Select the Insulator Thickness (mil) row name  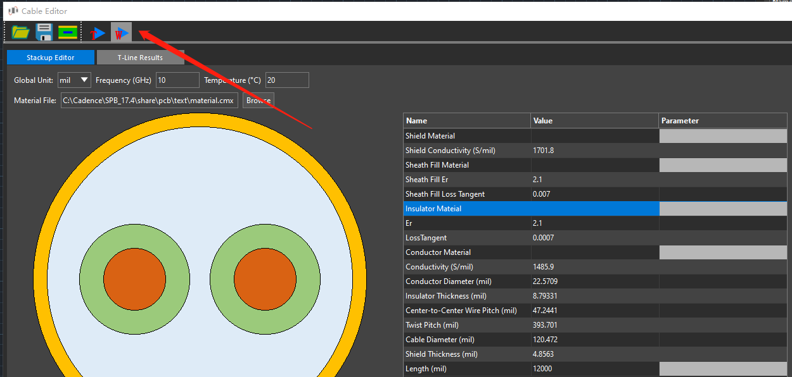[x=446, y=296]
